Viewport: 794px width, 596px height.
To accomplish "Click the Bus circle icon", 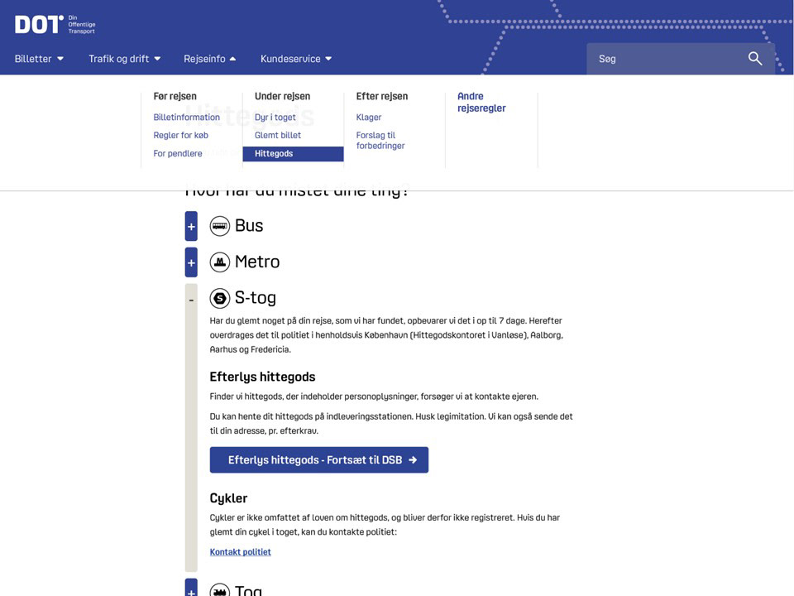I will click(x=220, y=226).
